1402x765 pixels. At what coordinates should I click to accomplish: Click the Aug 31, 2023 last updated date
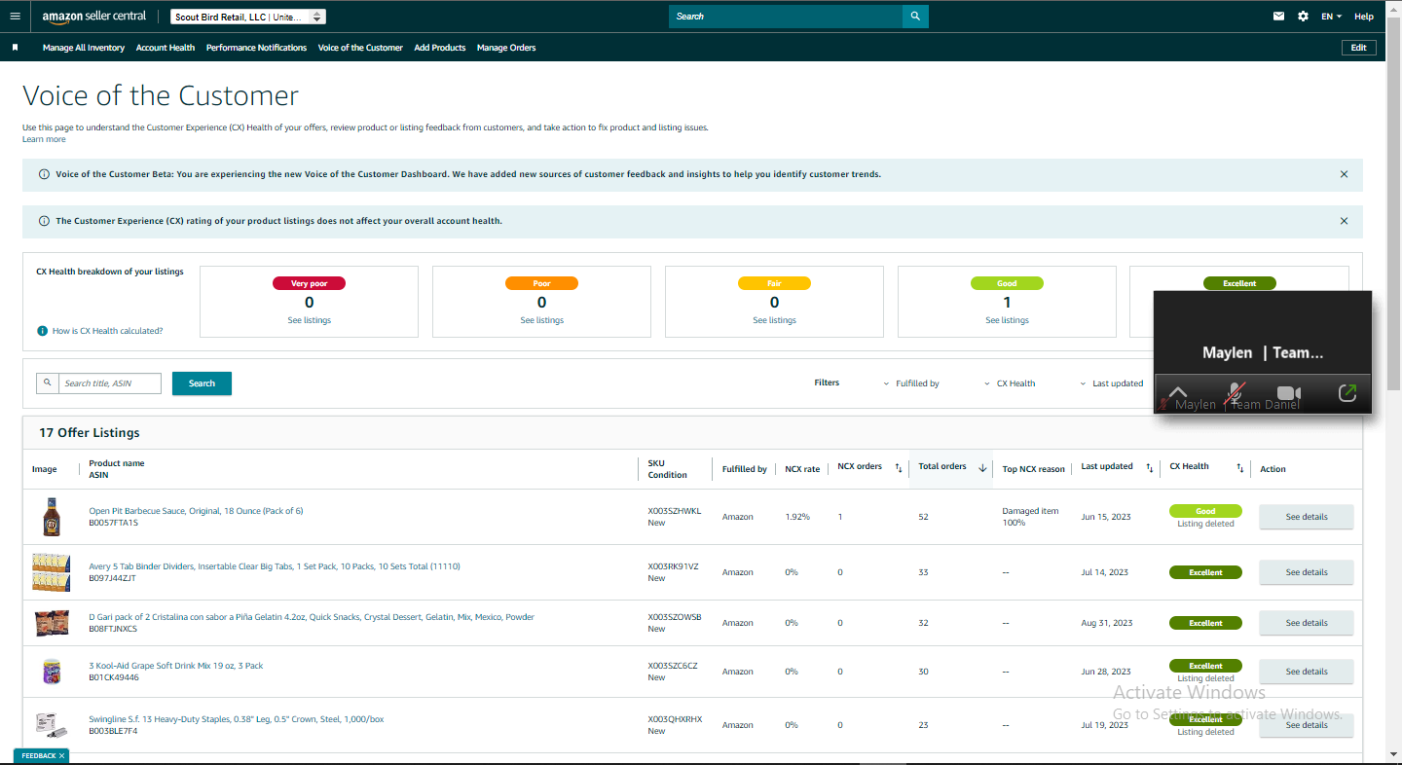click(x=1107, y=623)
